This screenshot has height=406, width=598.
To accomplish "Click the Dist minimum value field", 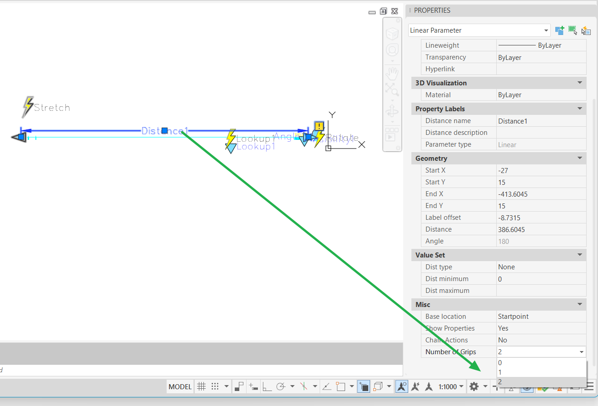I will [540, 278].
